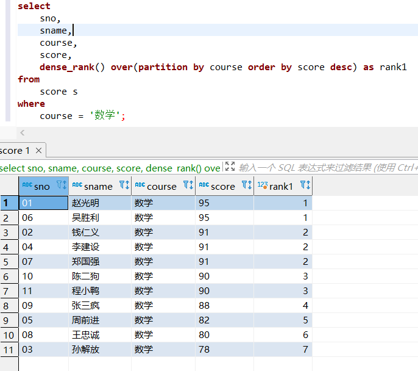This screenshot has width=418, height=371.
Task: Click the 'from' keyword in the editor
Action: pos(29,79)
